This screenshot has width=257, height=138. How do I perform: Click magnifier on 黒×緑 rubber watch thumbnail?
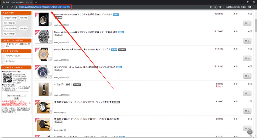[x=50, y=129]
